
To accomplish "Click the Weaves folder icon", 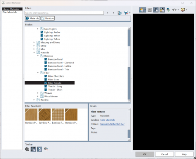I will (42, 93).
